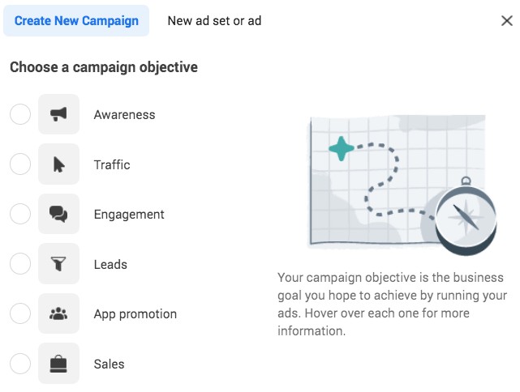Click the App promotion label text
This screenshot has height=392, width=520.
(x=135, y=314)
